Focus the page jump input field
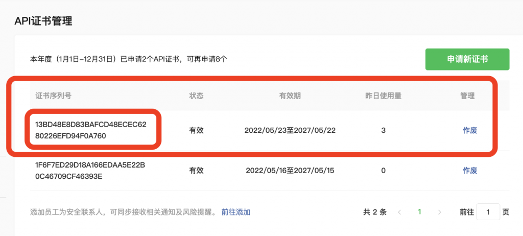Viewport: 523px width, 236px height. [488, 212]
